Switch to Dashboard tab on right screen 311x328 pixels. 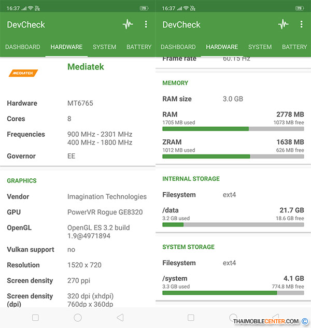point(178,47)
